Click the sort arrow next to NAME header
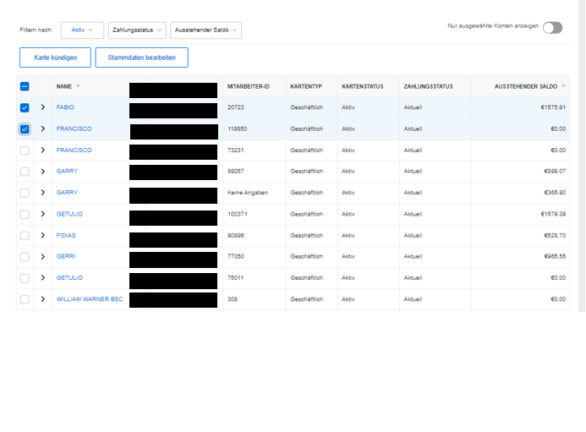 (x=79, y=86)
